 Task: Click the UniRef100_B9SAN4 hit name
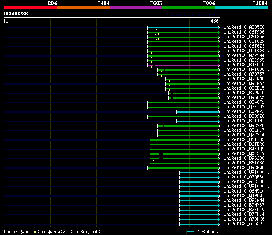pos(244,201)
